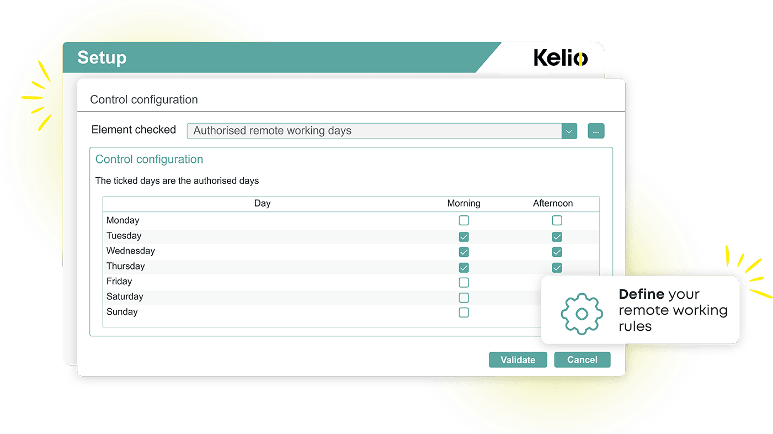This screenshot has height=434, width=773.
Task: Open the ellipsis browse button
Action: [x=596, y=131]
